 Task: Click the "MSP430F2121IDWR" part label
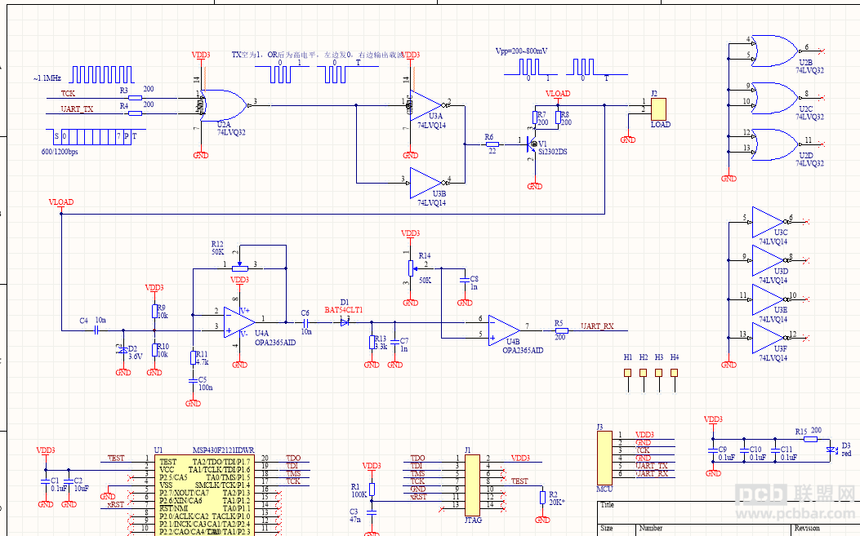(223, 450)
